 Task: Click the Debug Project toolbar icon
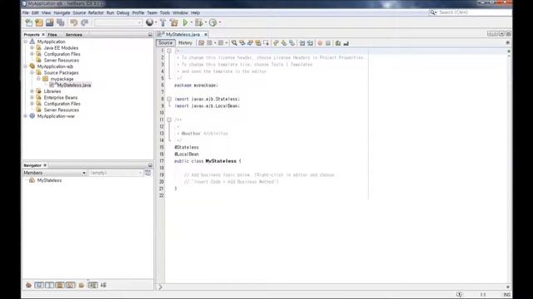[x=199, y=22]
